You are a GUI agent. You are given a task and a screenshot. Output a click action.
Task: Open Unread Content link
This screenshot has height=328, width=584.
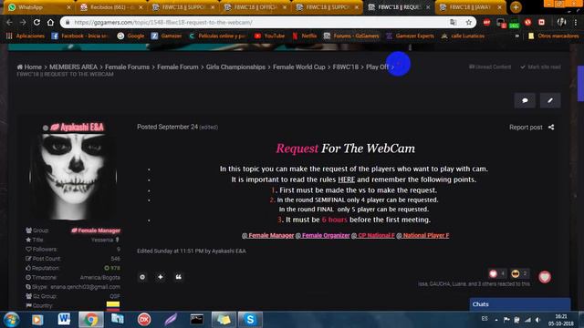(490, 67)
